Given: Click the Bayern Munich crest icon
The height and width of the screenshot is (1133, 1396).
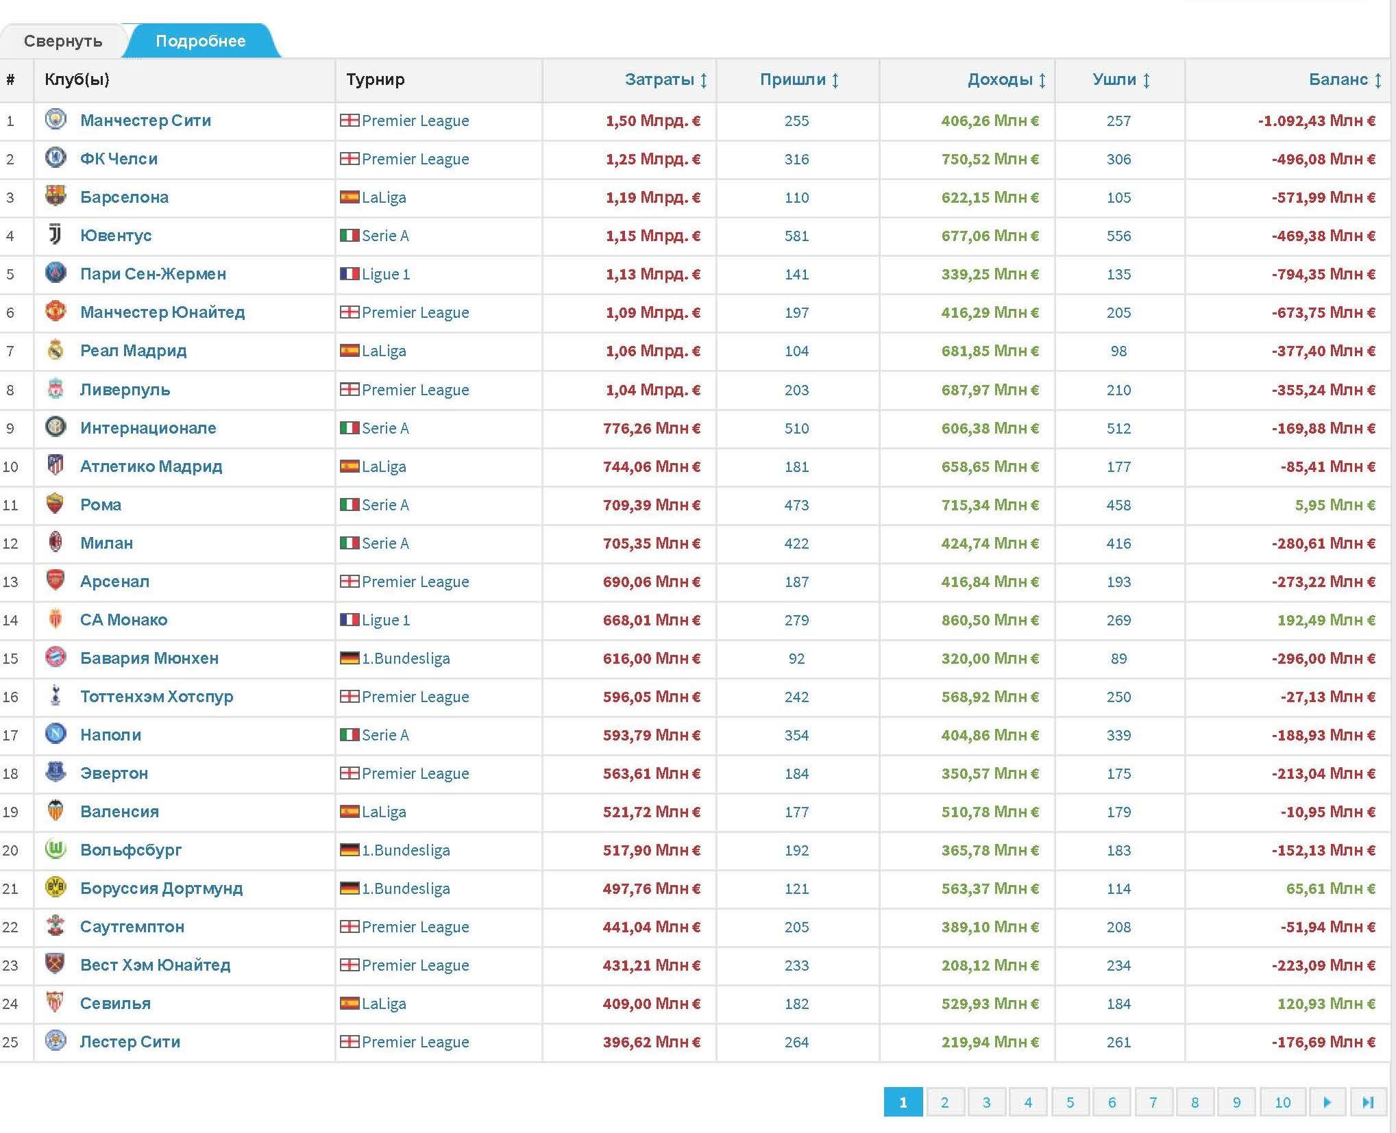Looking at the screenshot, I should 56,658.
